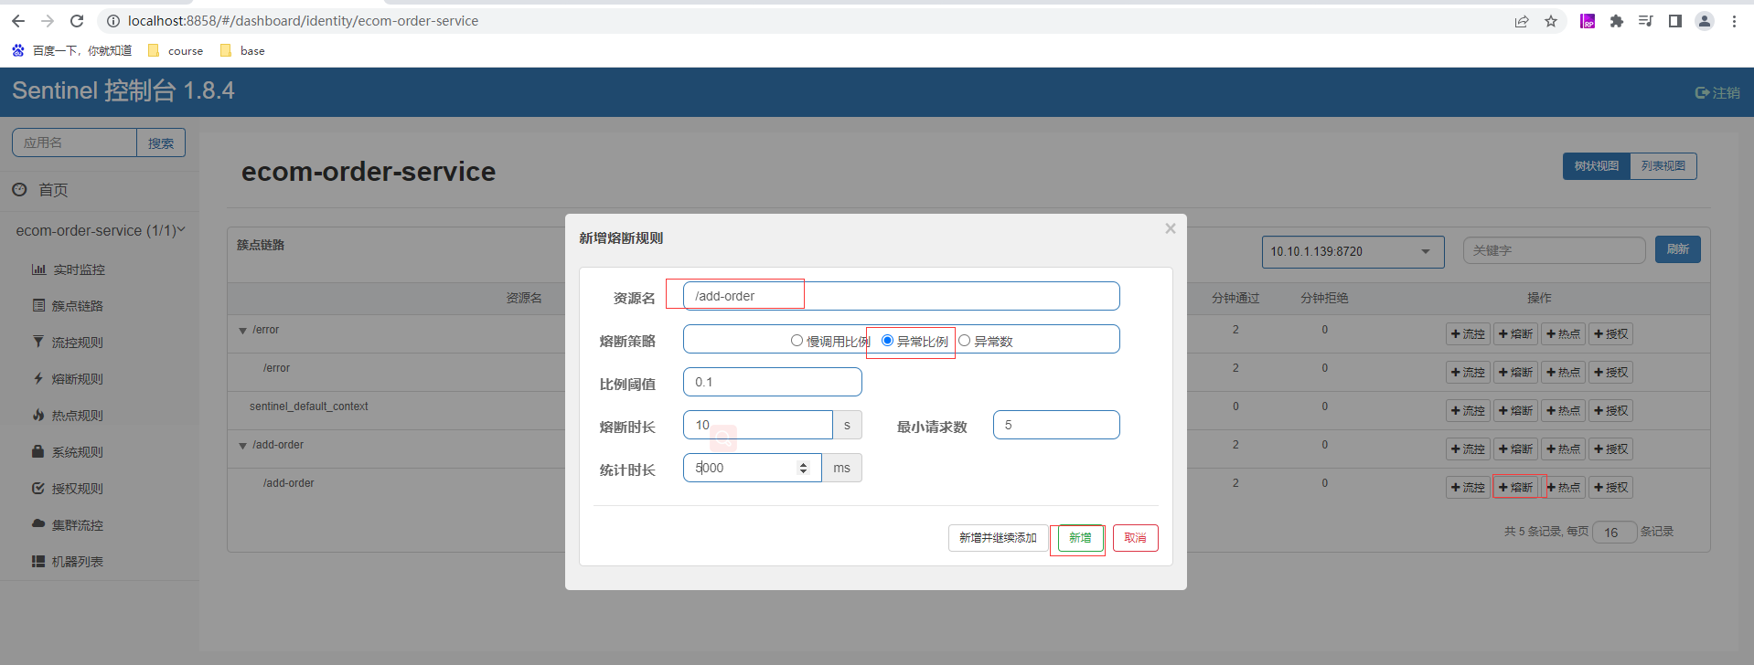Open the media control toolbar icon
The image size is (1754, 665).
[x=1646, y=21]
